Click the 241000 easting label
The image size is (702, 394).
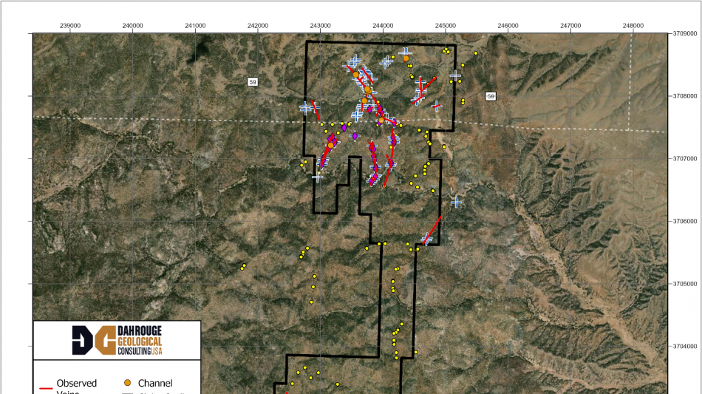pos(195,25)
